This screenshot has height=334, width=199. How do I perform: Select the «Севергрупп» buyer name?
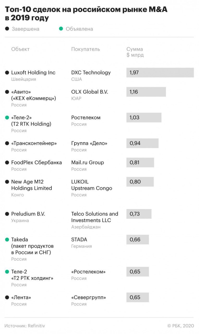(88, 297)
